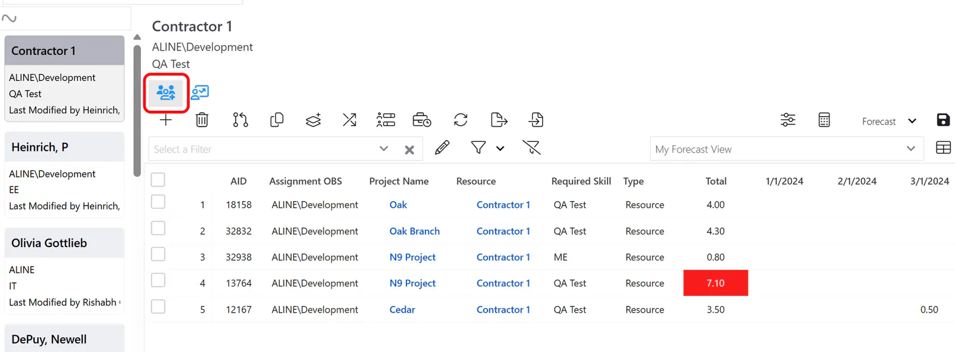The height and width of the screenshot is (352, 955).
Task: Select the Olivia Gottlieb resource card
Action: coord(64,270)
